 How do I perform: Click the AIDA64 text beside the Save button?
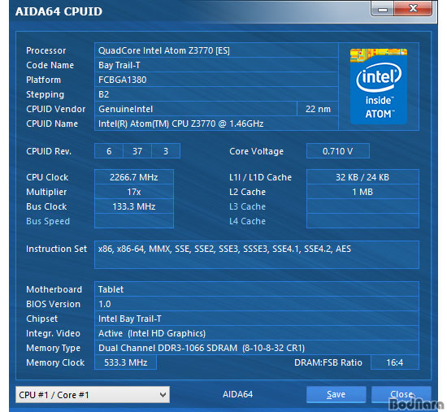coord(237,394)
